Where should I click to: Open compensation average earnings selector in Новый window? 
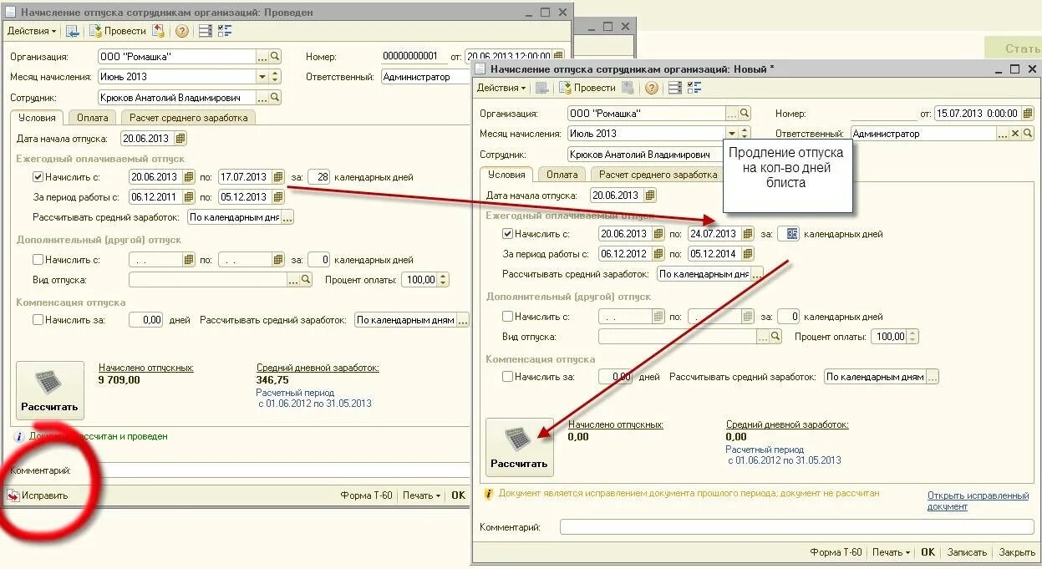(933, 377)
